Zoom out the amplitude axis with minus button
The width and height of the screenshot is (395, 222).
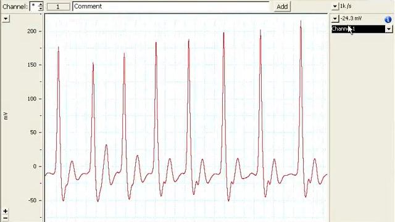(x=6, y=218)
